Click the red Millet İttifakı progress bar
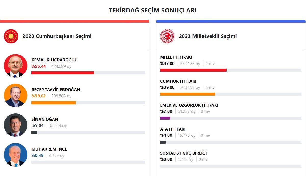This screenshot has width=306, height=176. (193, 70)
